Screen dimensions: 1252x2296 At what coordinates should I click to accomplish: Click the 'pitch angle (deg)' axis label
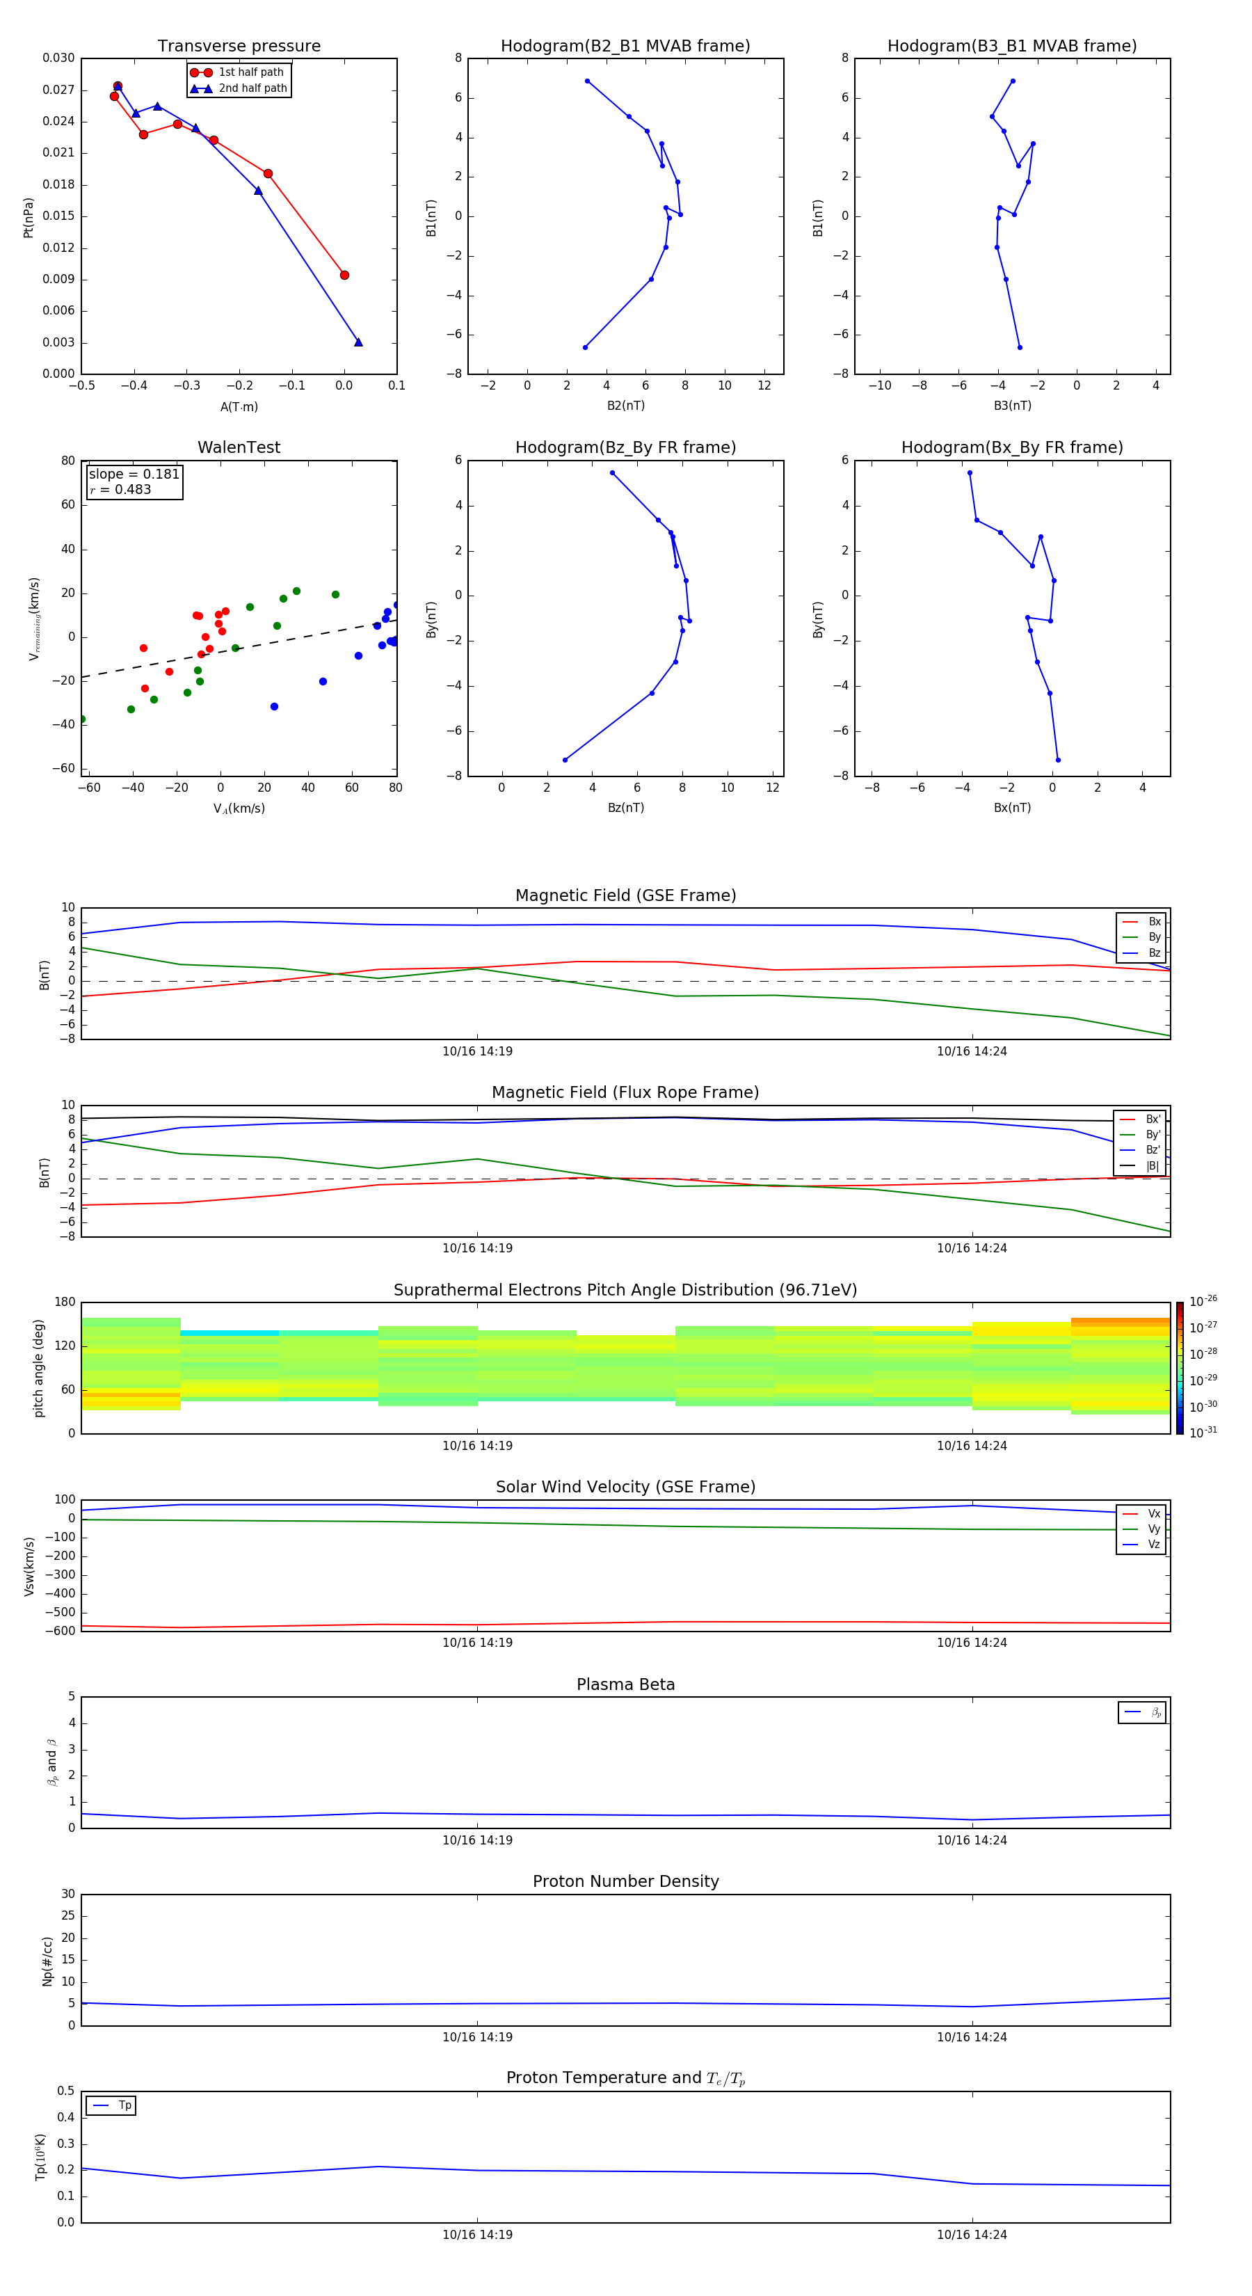(38, 1368)
